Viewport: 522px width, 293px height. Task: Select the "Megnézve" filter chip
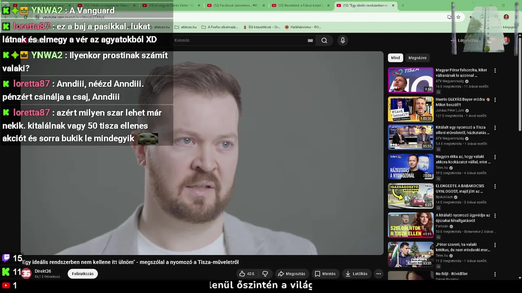coord(417,58)
